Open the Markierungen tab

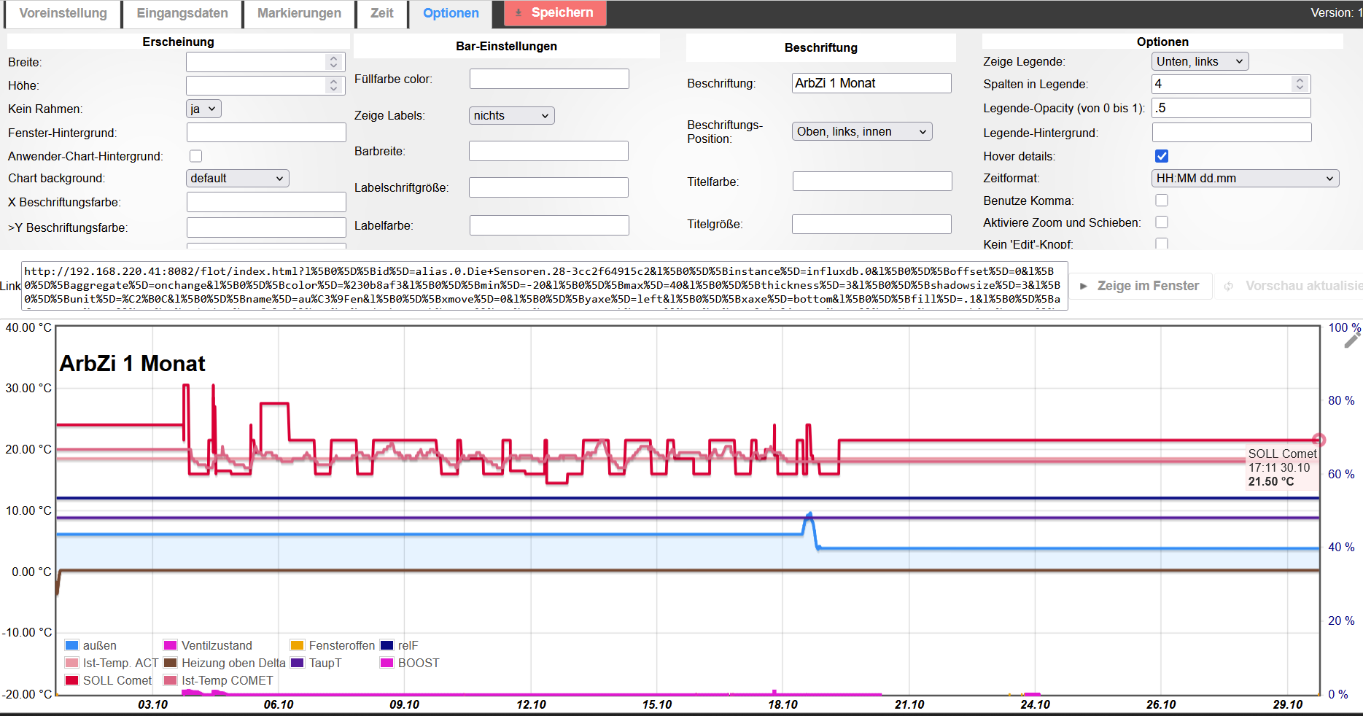(299, 13)
